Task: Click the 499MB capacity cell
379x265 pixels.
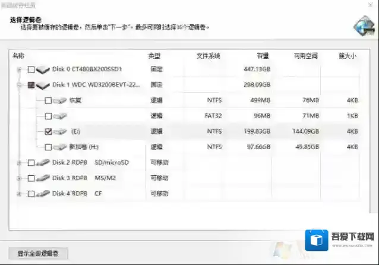Action: point(260,100)
